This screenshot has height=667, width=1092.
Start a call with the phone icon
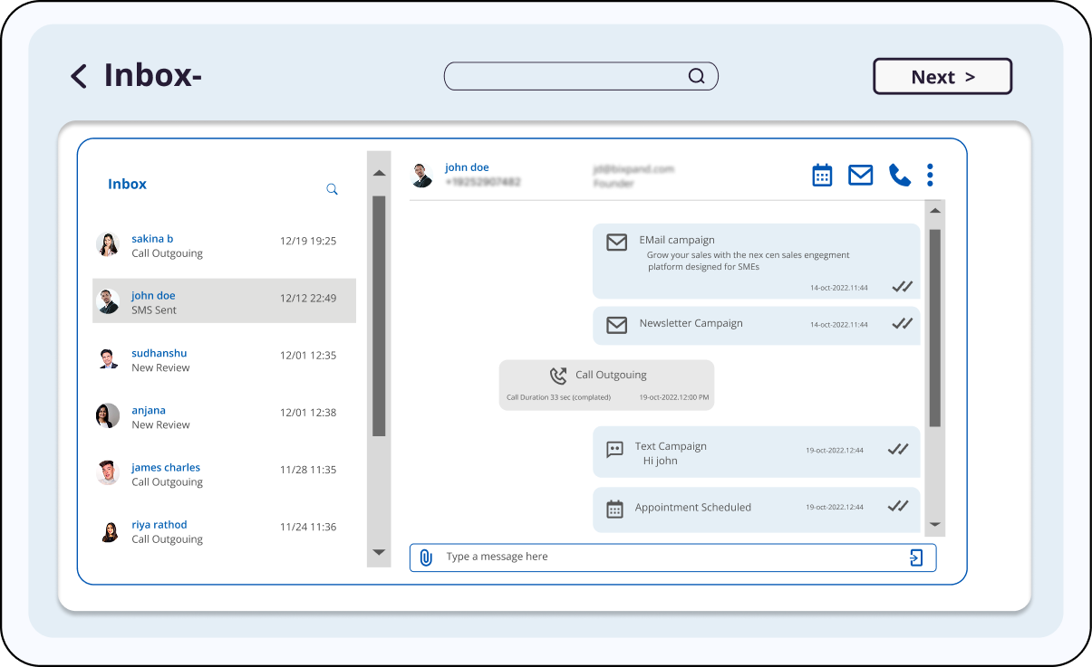click(899, 175)
